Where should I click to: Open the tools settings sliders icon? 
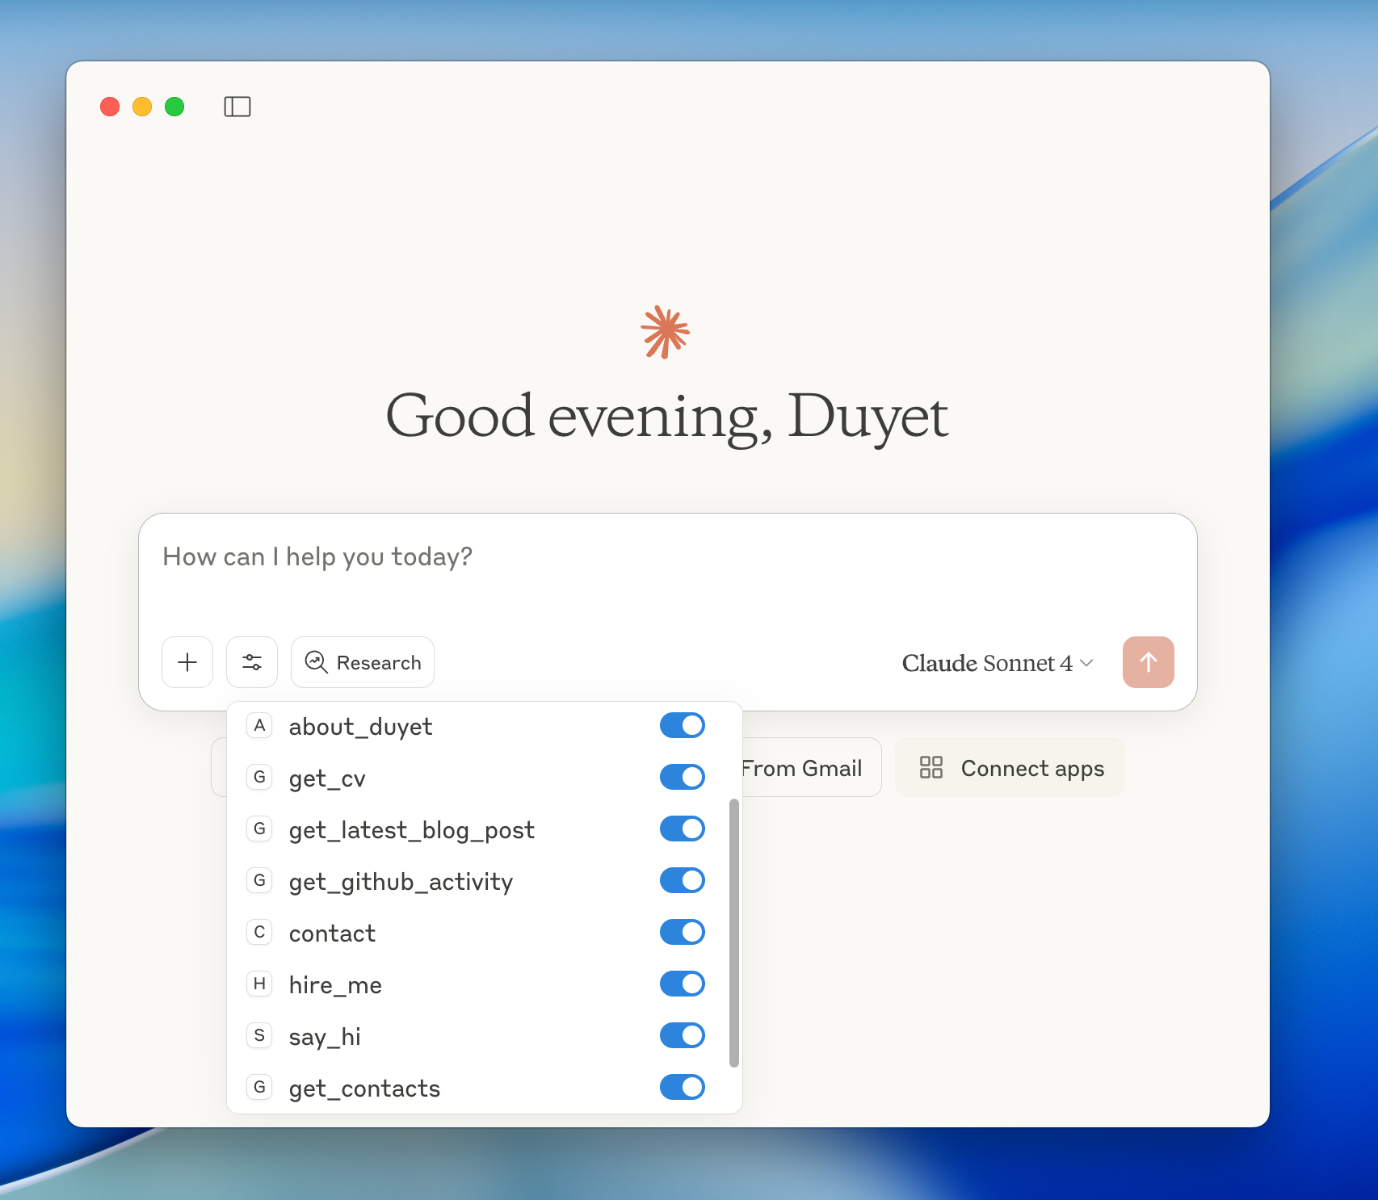tap(252, 662)
